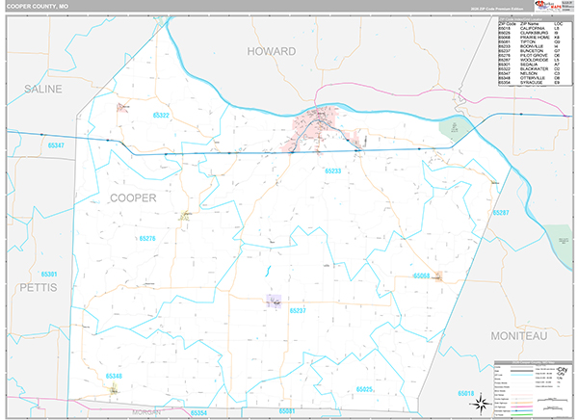Click the SALINE county label
This screenshot has height=420, width=578.
(43, 89)
